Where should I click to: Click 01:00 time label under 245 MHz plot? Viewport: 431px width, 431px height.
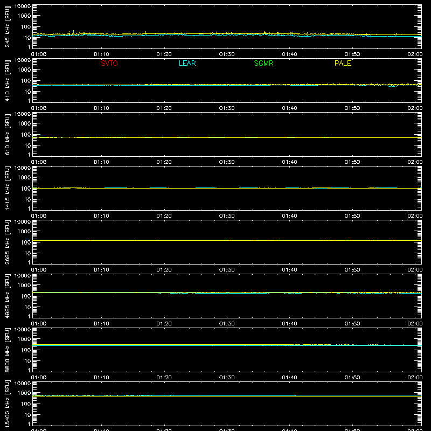point(39,54)
